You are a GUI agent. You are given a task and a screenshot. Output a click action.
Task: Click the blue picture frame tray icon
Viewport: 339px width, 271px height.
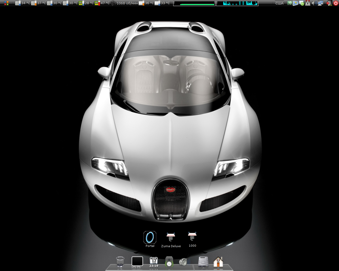295,3
